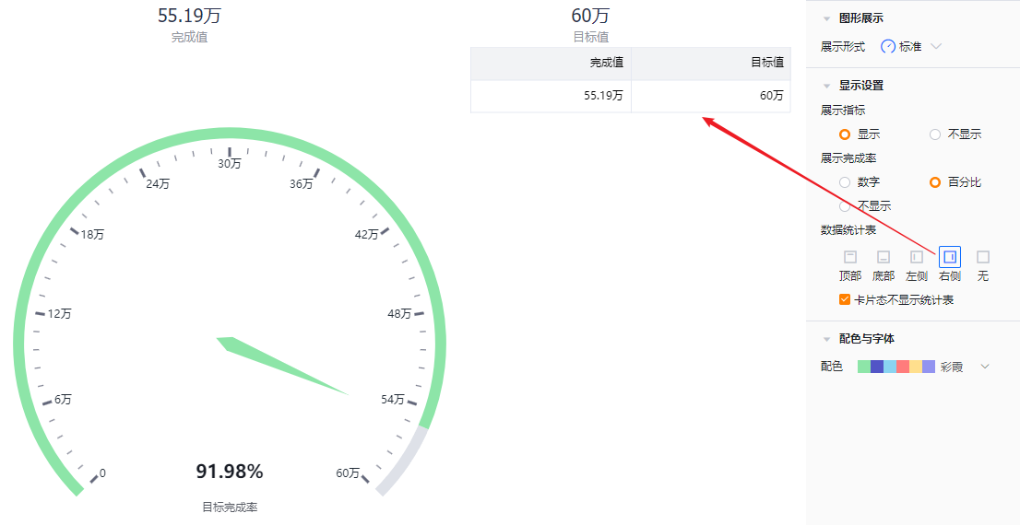
Task: Choose 百分比 completion rate format
Action: click(935, 182)
